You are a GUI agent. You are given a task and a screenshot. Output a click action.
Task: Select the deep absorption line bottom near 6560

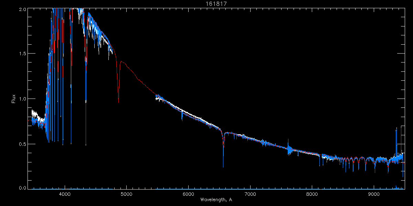[x=223, y=167]
